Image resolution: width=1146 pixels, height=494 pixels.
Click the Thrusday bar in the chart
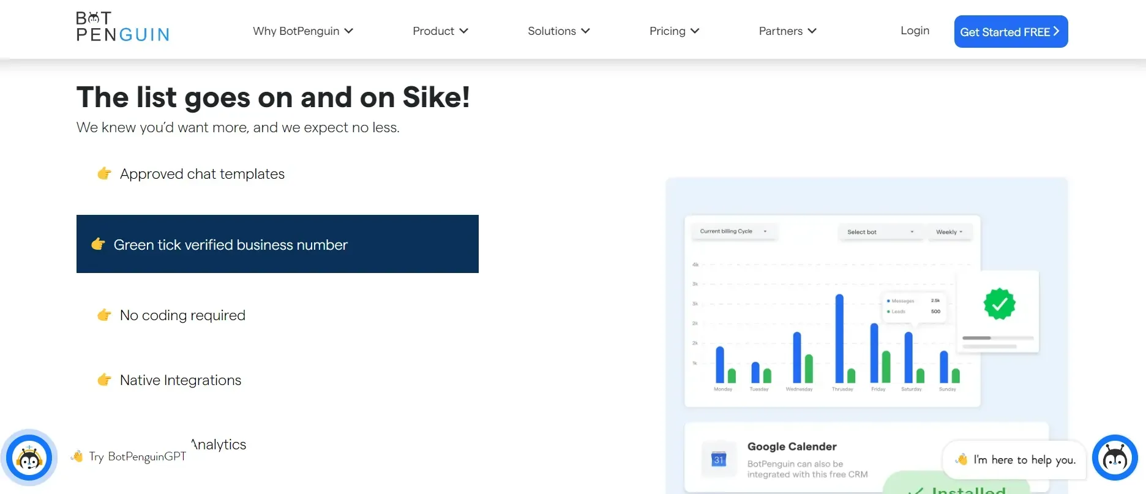pos(839,339)
